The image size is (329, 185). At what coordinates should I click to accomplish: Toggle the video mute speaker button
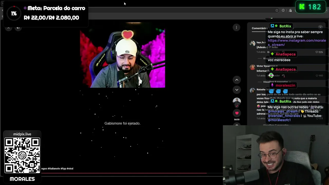pos(18,28)
